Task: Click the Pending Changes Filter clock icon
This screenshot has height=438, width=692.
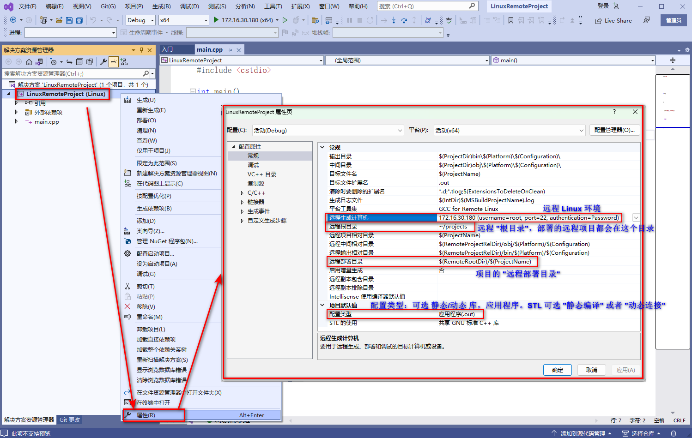Action: point(54,62)
